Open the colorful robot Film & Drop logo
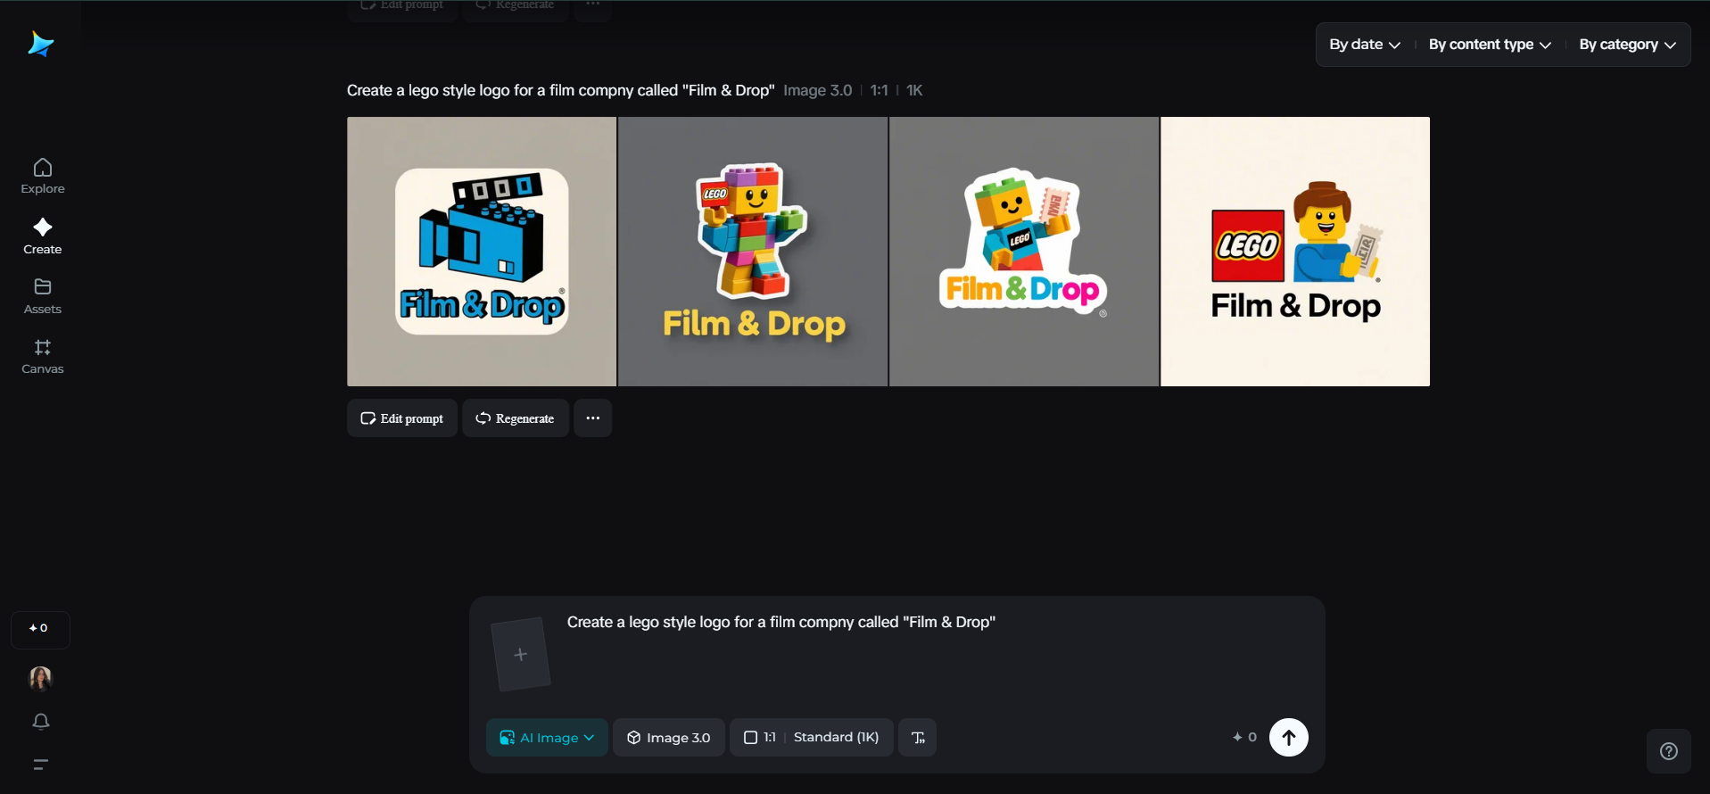The image size is (1710, 794). click(x=753, y=252)
